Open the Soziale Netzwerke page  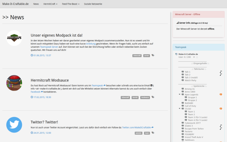(93, 4)
